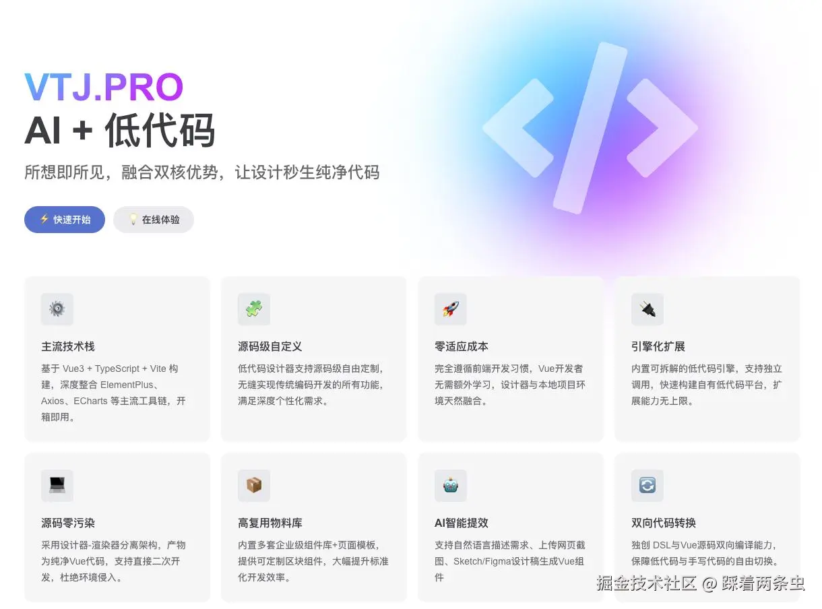Click the description starting 完全遵循前端开发习惯
This screenshot has height=609, width=822.
click(x=510, y=385)
